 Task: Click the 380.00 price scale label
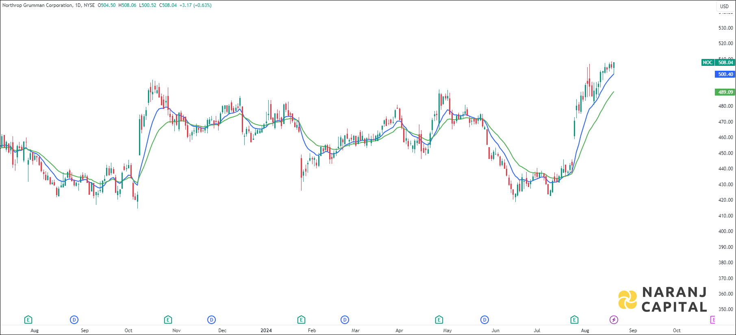click(726, 263)
